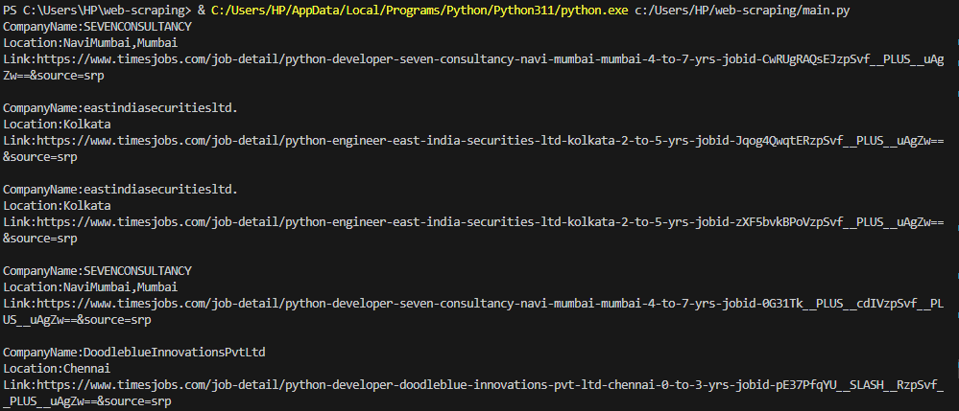
Task: Click CompanyName:SEVENCONSULTANCY in the first job entry
Action: tap(97, 27)
